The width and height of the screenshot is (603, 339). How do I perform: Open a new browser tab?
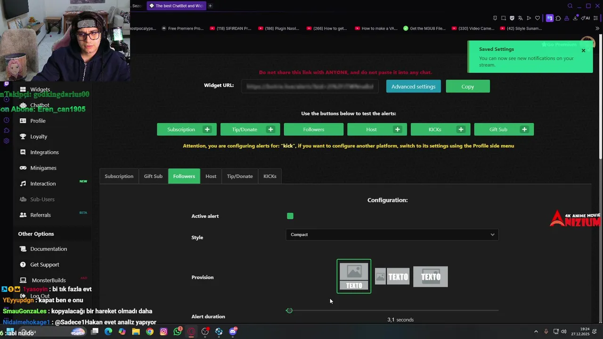point(210,6)
